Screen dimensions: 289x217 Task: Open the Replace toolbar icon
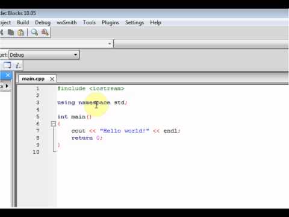[45, 33]
